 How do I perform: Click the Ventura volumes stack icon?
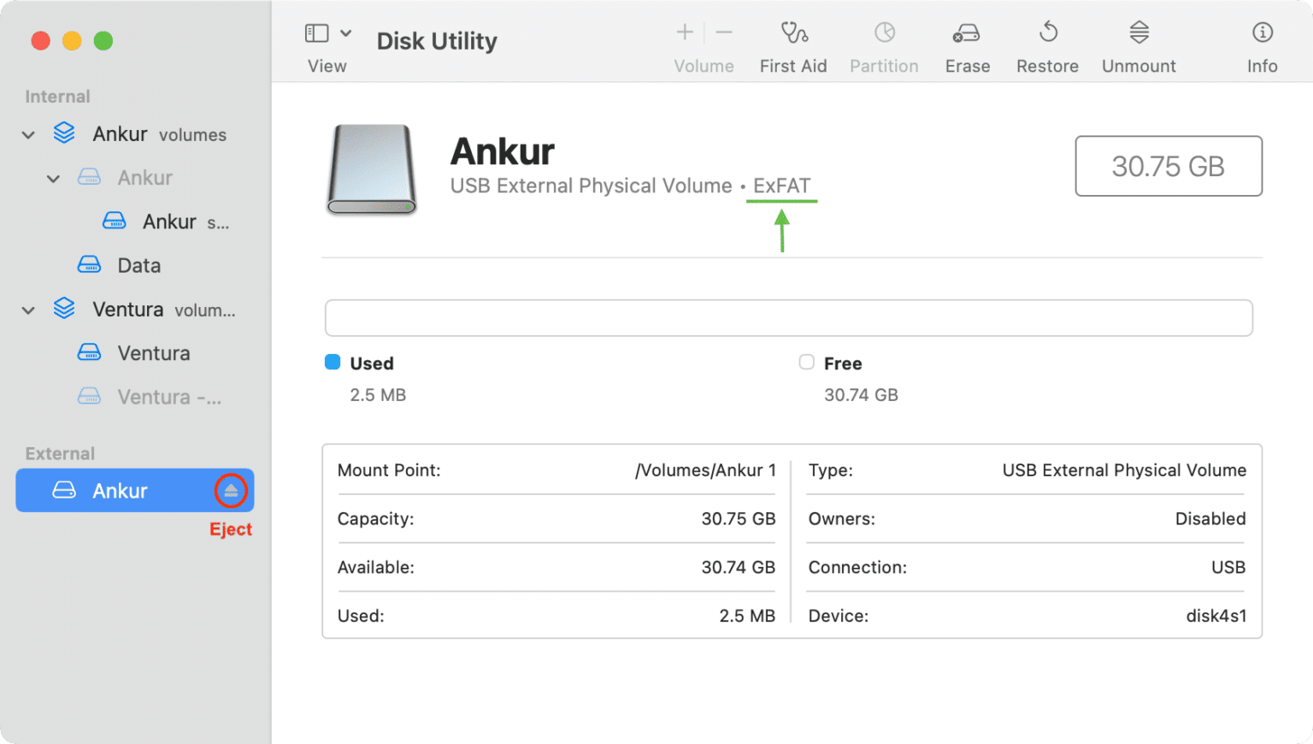point(64,309)
